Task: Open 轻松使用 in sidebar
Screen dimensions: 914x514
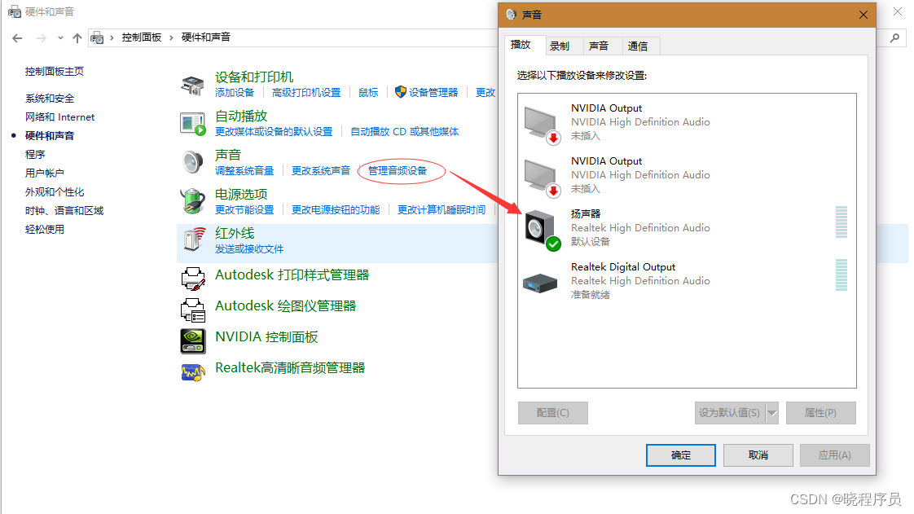Action: tap(44, 229)
